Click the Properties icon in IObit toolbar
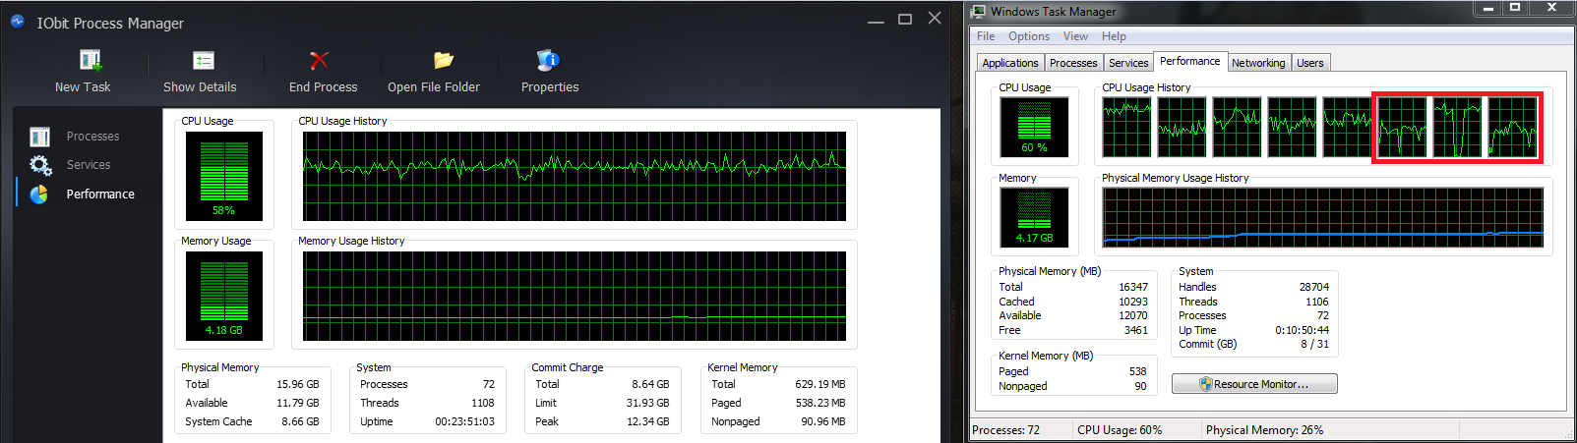Screen dimensions: 1577x443 click(x=548, y=60)
